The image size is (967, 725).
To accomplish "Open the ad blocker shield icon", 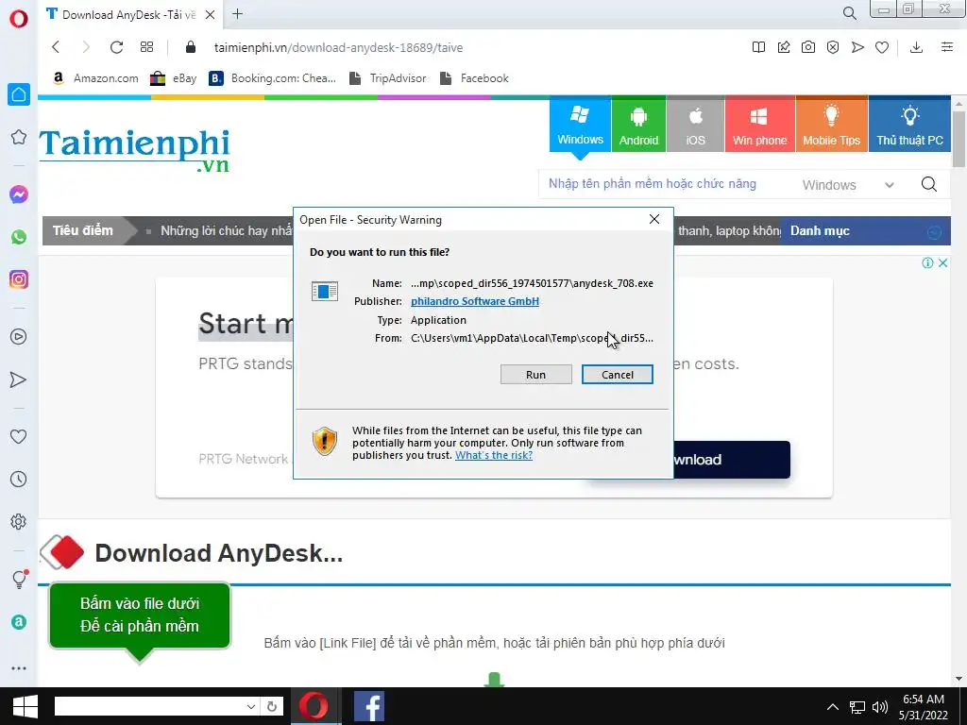I will (x=833, y=47).
